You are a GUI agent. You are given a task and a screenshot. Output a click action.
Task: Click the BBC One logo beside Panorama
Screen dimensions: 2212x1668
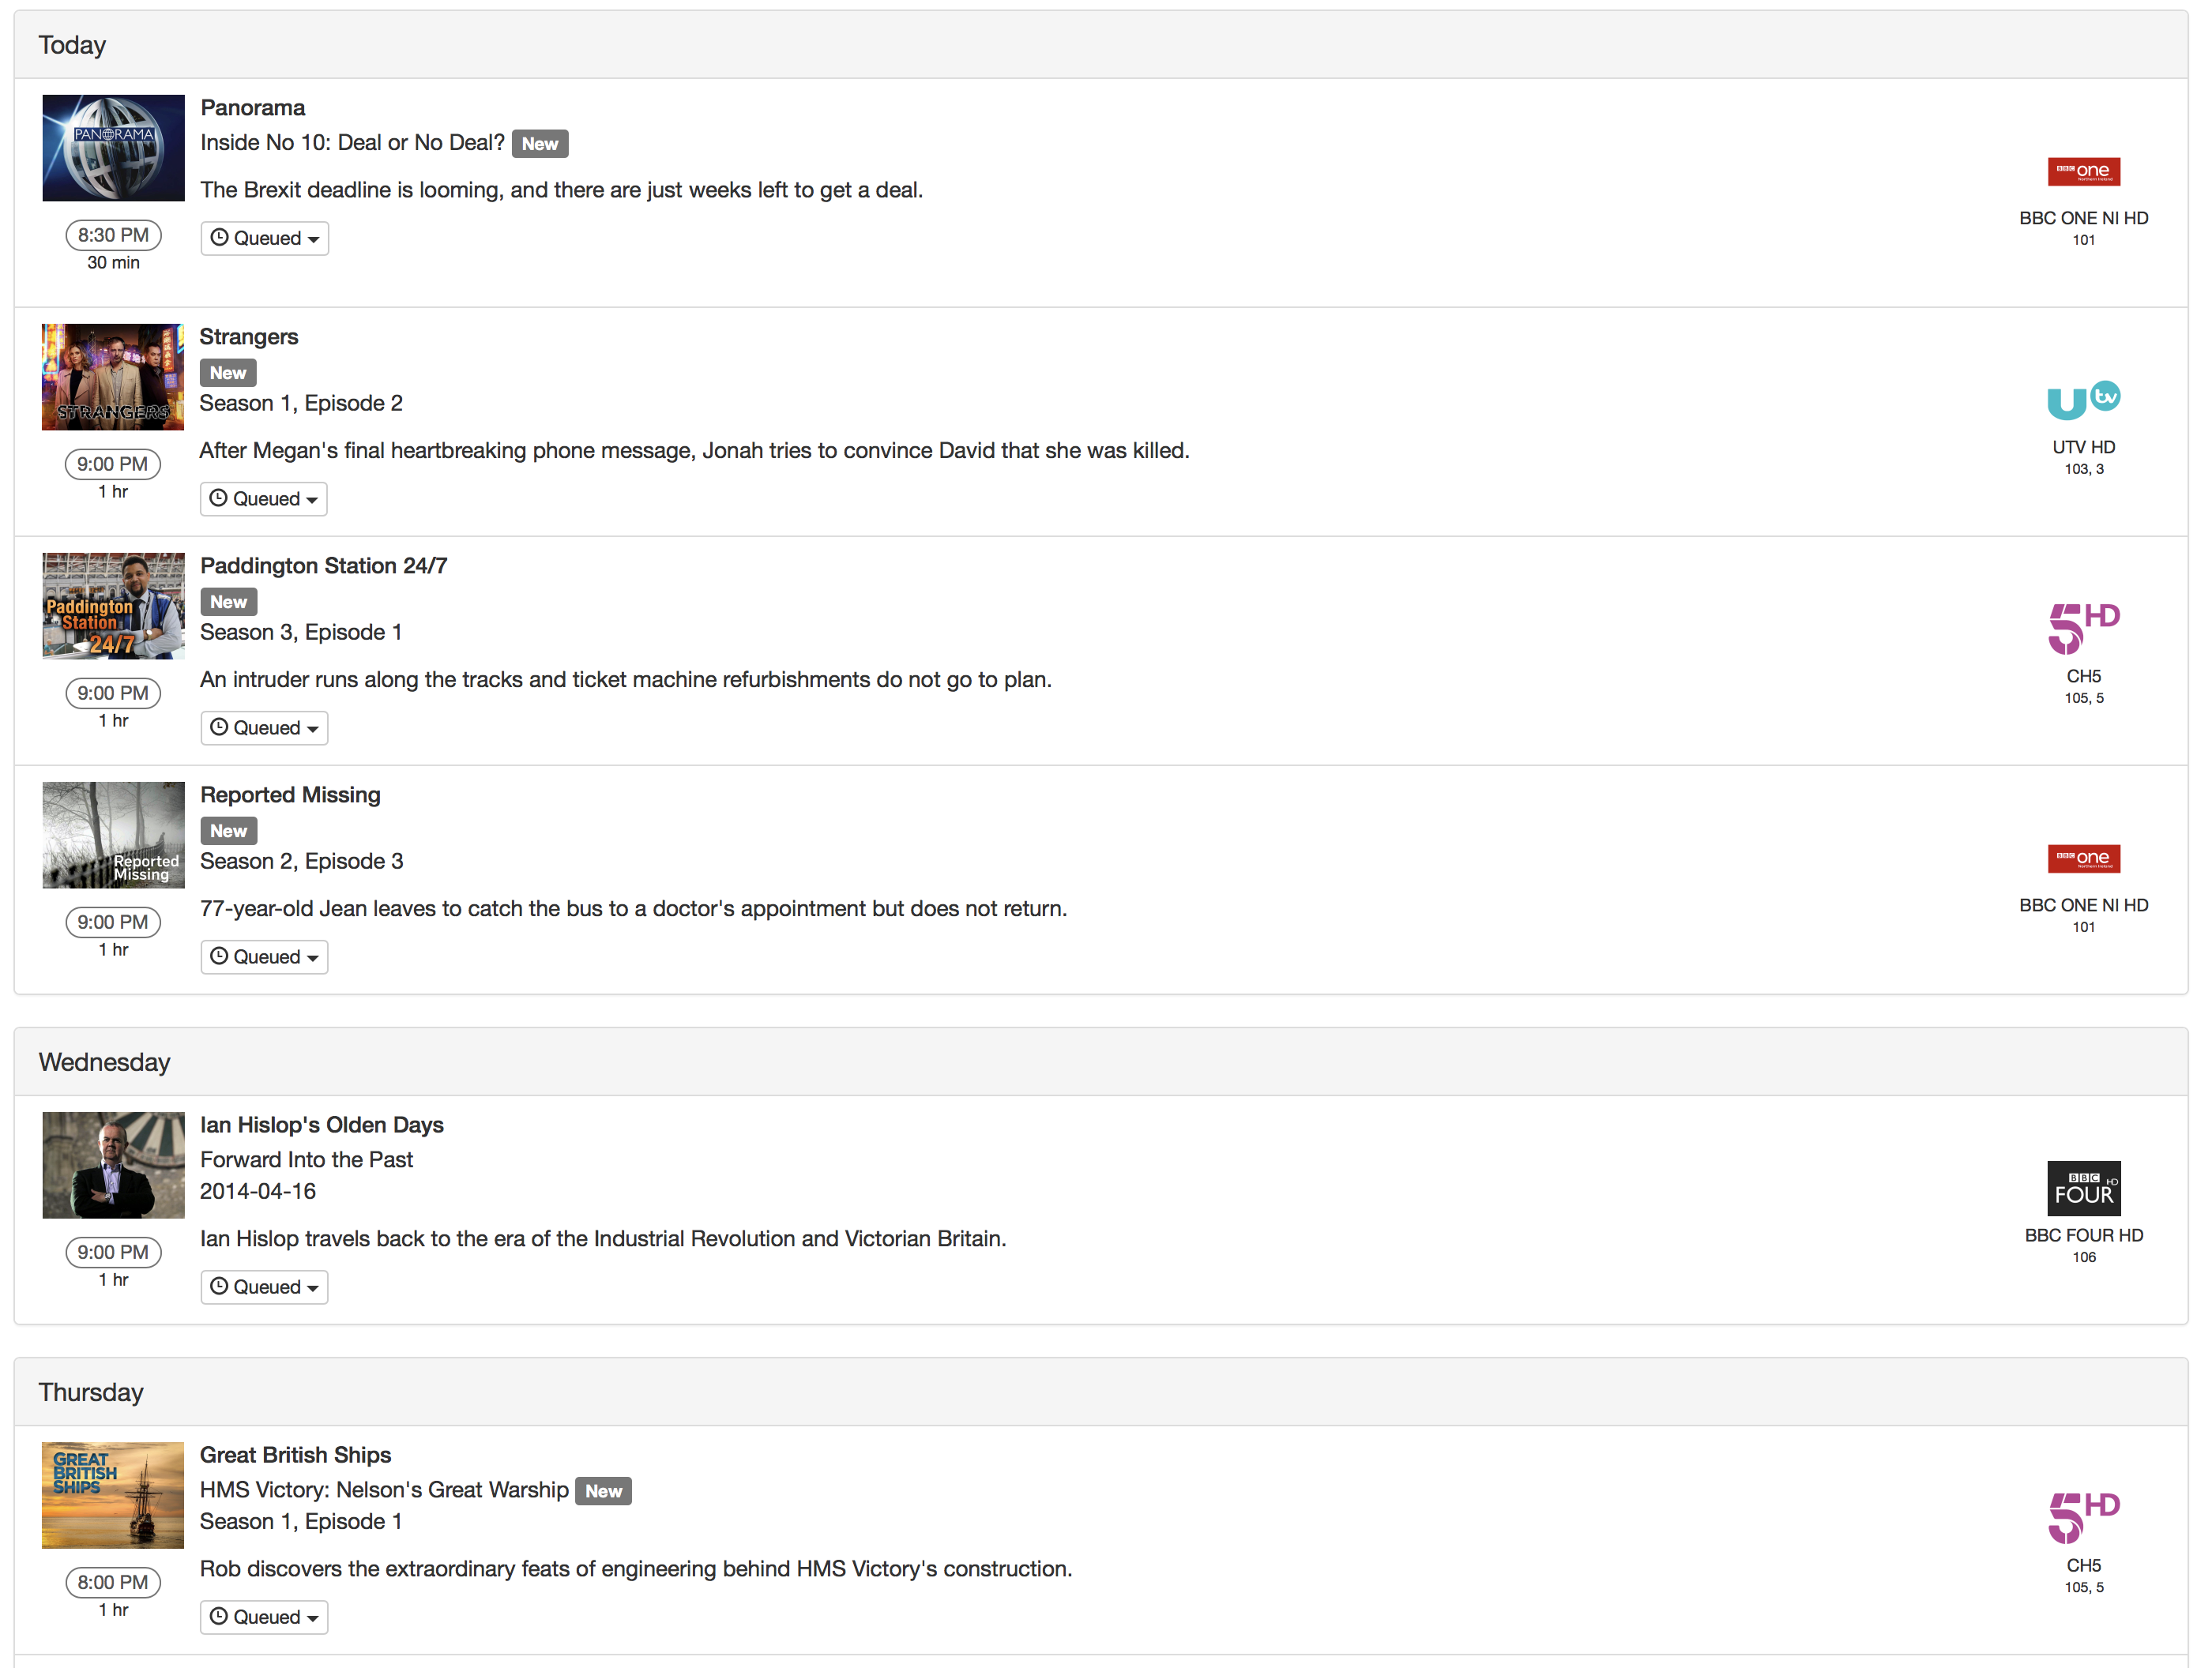2083,172
